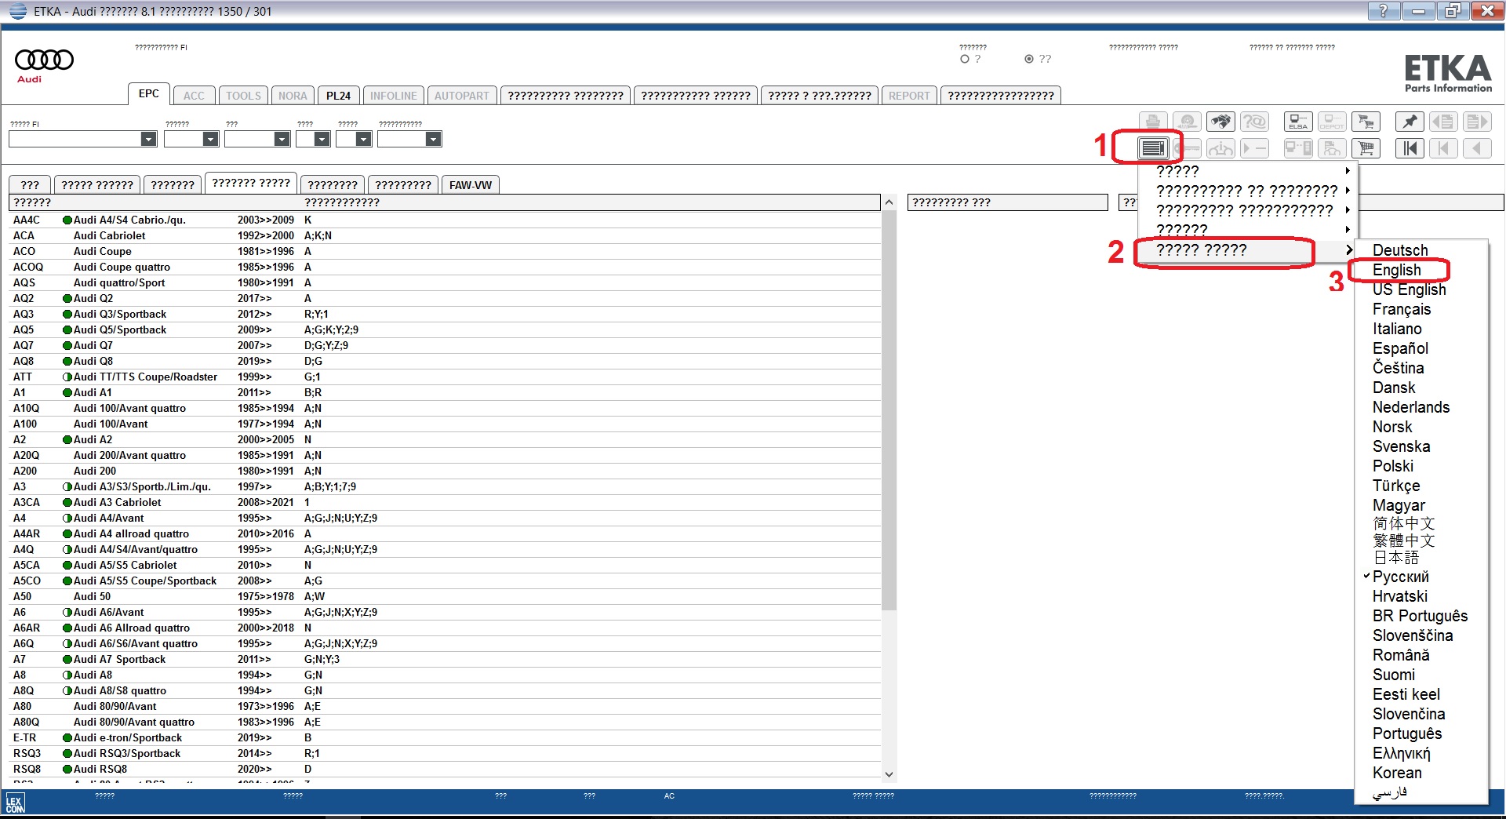The image size is (1506, 819).
Task: Open the second filter dropdown arrow
Action: pyautogui.click(x=210, y=139)
